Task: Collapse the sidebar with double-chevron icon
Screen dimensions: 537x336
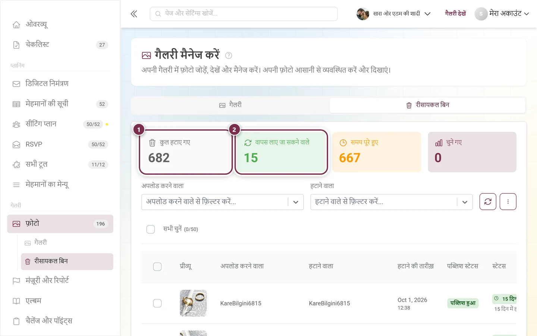Action: (x=134, y=14)
